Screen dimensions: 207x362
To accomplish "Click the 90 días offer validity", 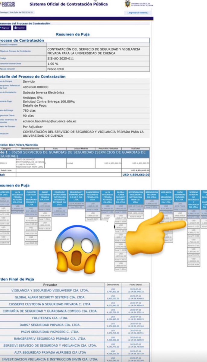I will pos(29,116).
